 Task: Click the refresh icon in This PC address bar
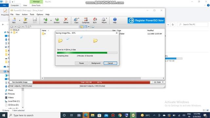[x=173, y=25]
